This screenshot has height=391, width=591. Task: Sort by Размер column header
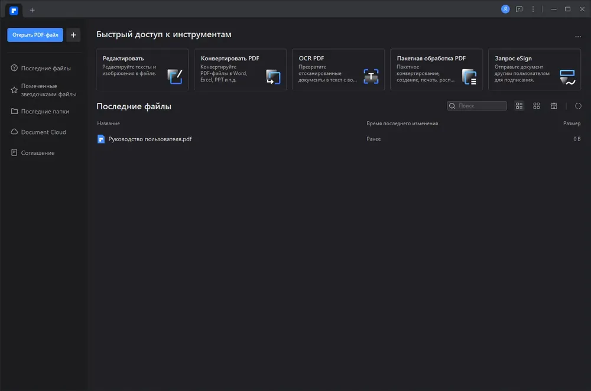click(571, 123)
